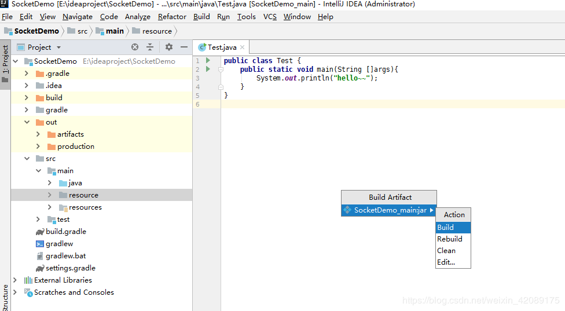Open the Help menu
The width and height of the screenshot is (565, 311).
click(x=325, y=17)
